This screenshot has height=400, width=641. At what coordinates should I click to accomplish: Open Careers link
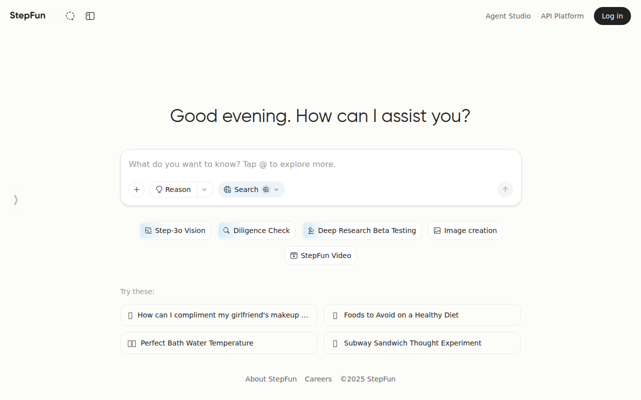pyautogui.click(x=318, y=379)
